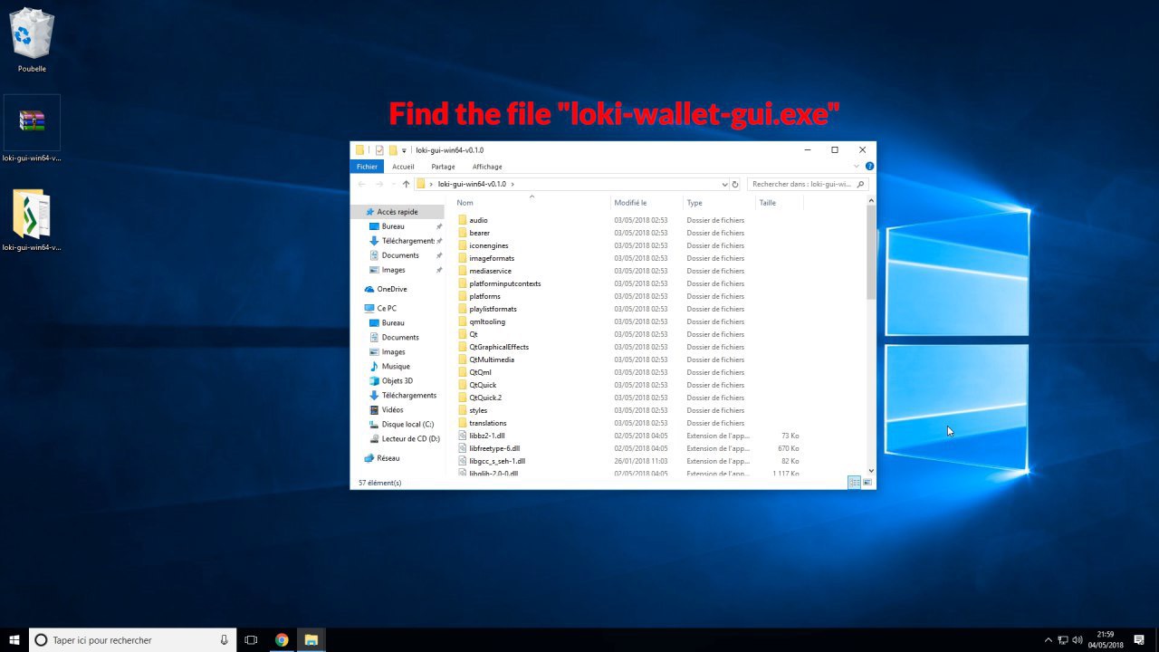
Task: Open the Action Center notifications icon
Action: pos(1139,640)
